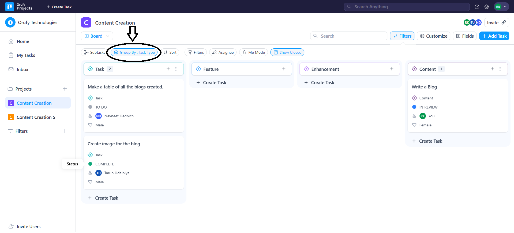The width and height of the screenshot is (514, 233).
Task: Open Inbox from the sidebar
Action: pyautogui.click(x=22, y=69)
